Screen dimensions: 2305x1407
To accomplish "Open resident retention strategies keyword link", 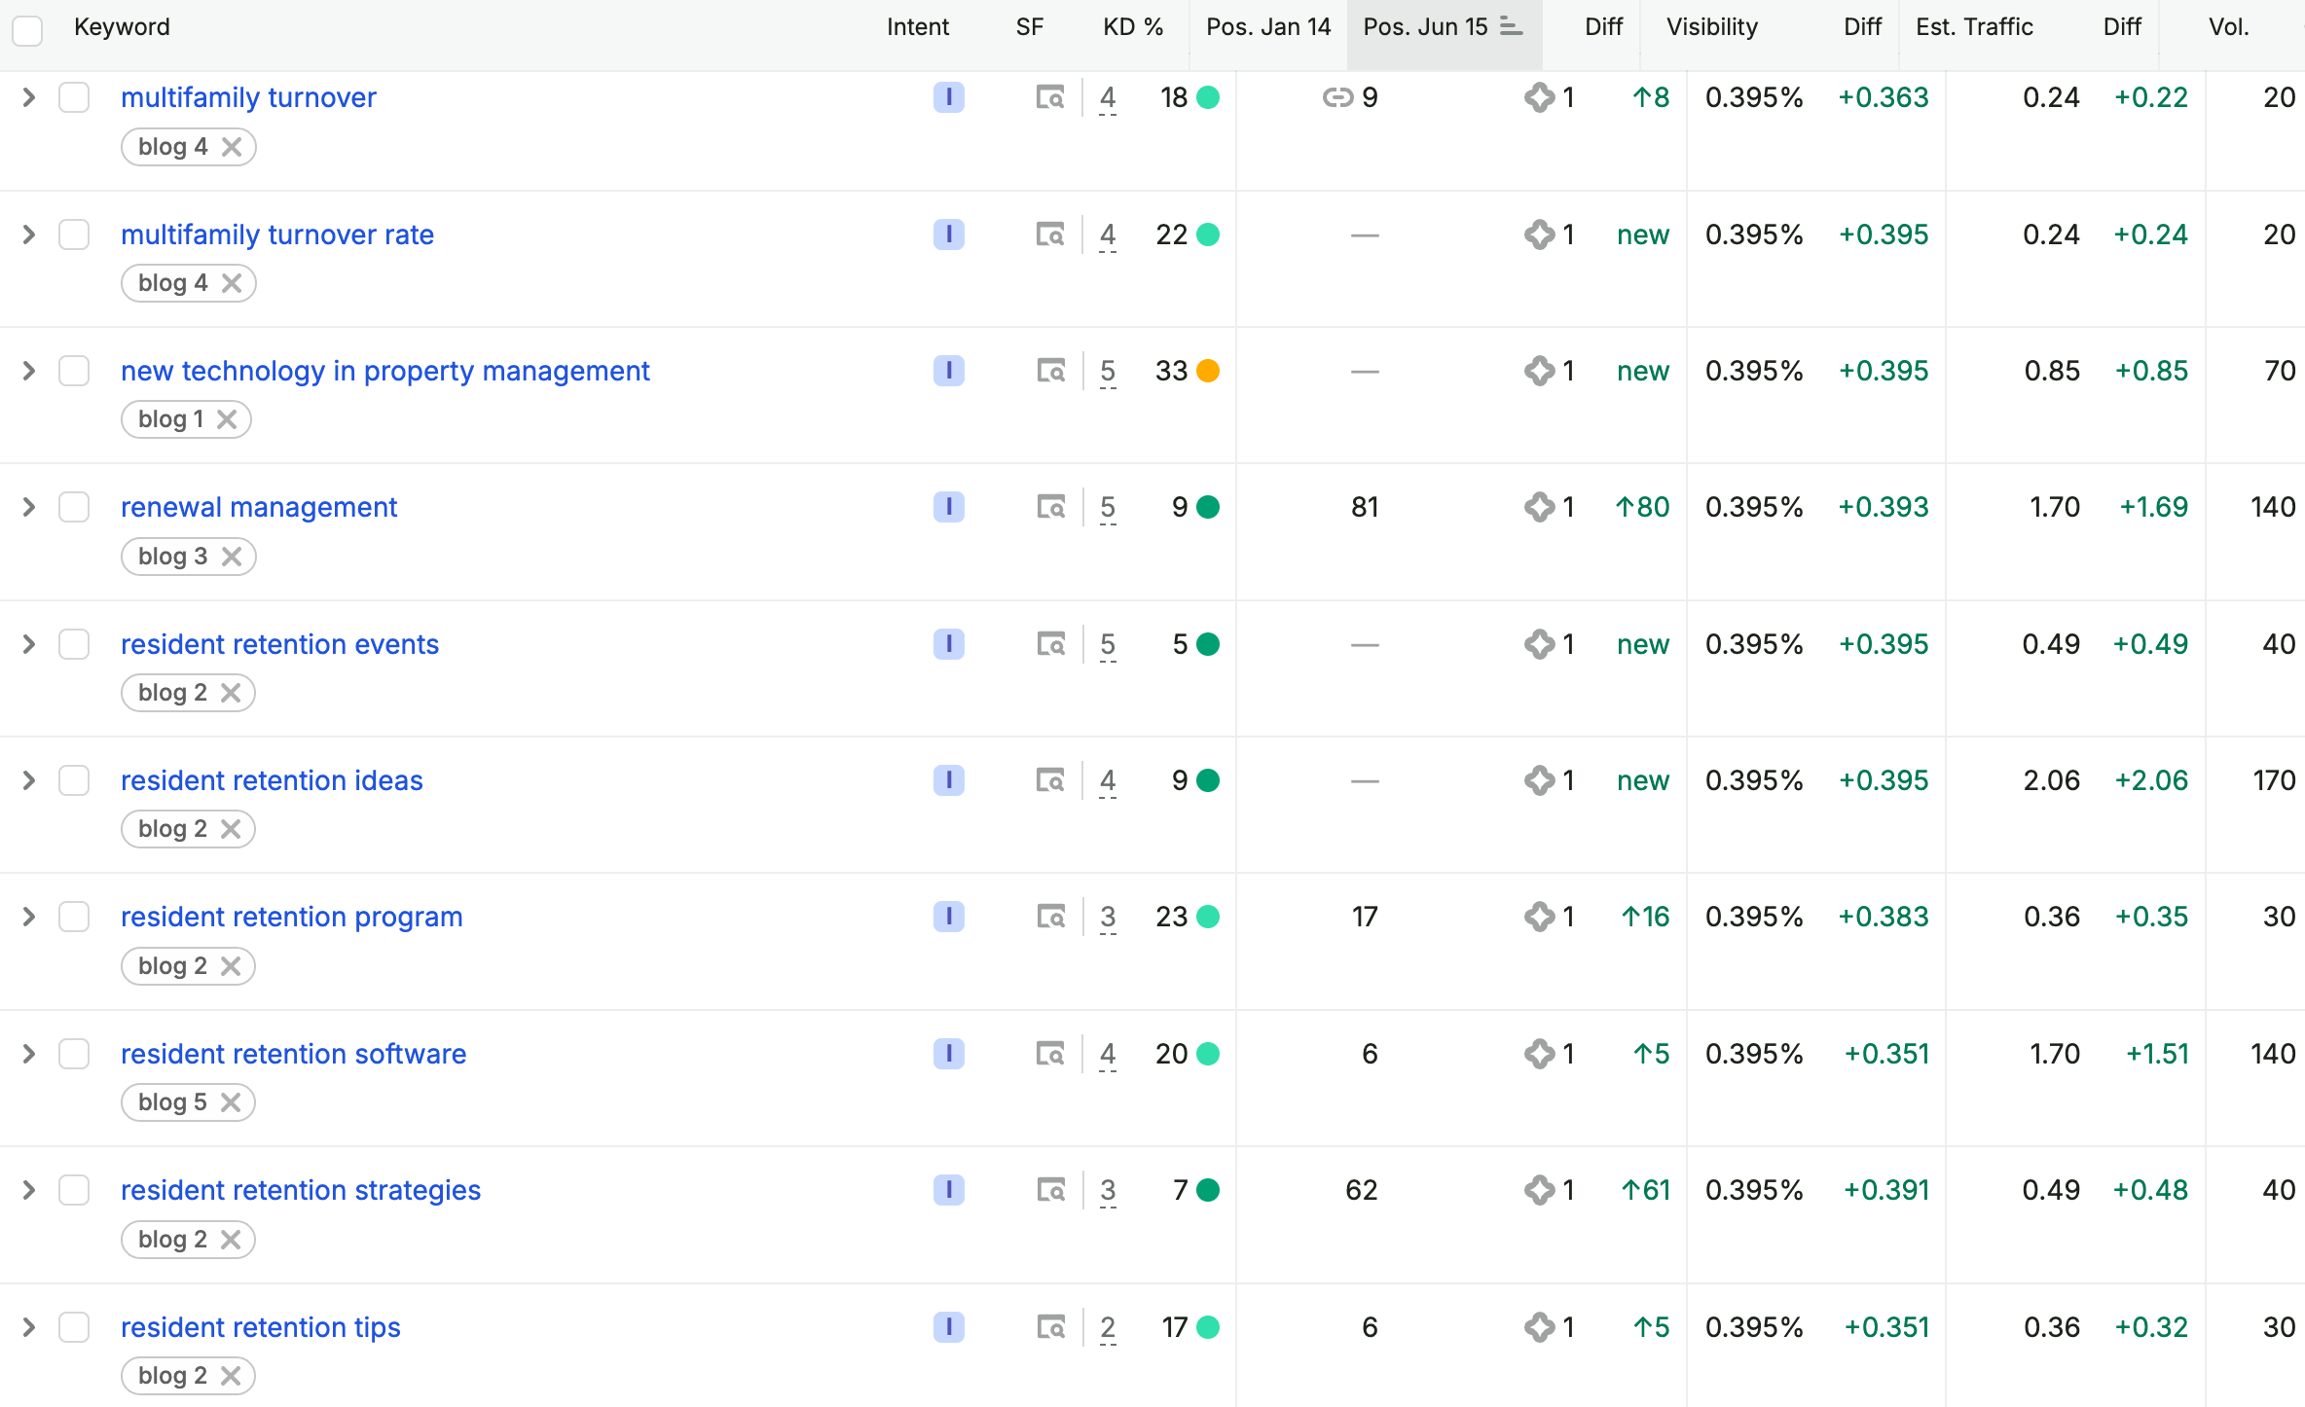I will click(x=301, y=1190).
